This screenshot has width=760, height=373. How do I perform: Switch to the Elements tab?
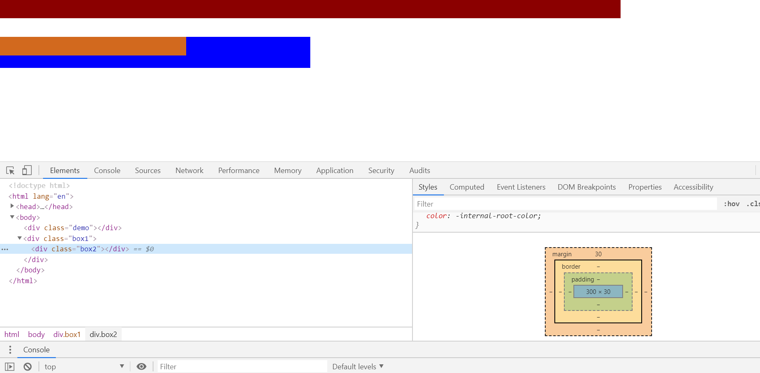click(65, 171)
